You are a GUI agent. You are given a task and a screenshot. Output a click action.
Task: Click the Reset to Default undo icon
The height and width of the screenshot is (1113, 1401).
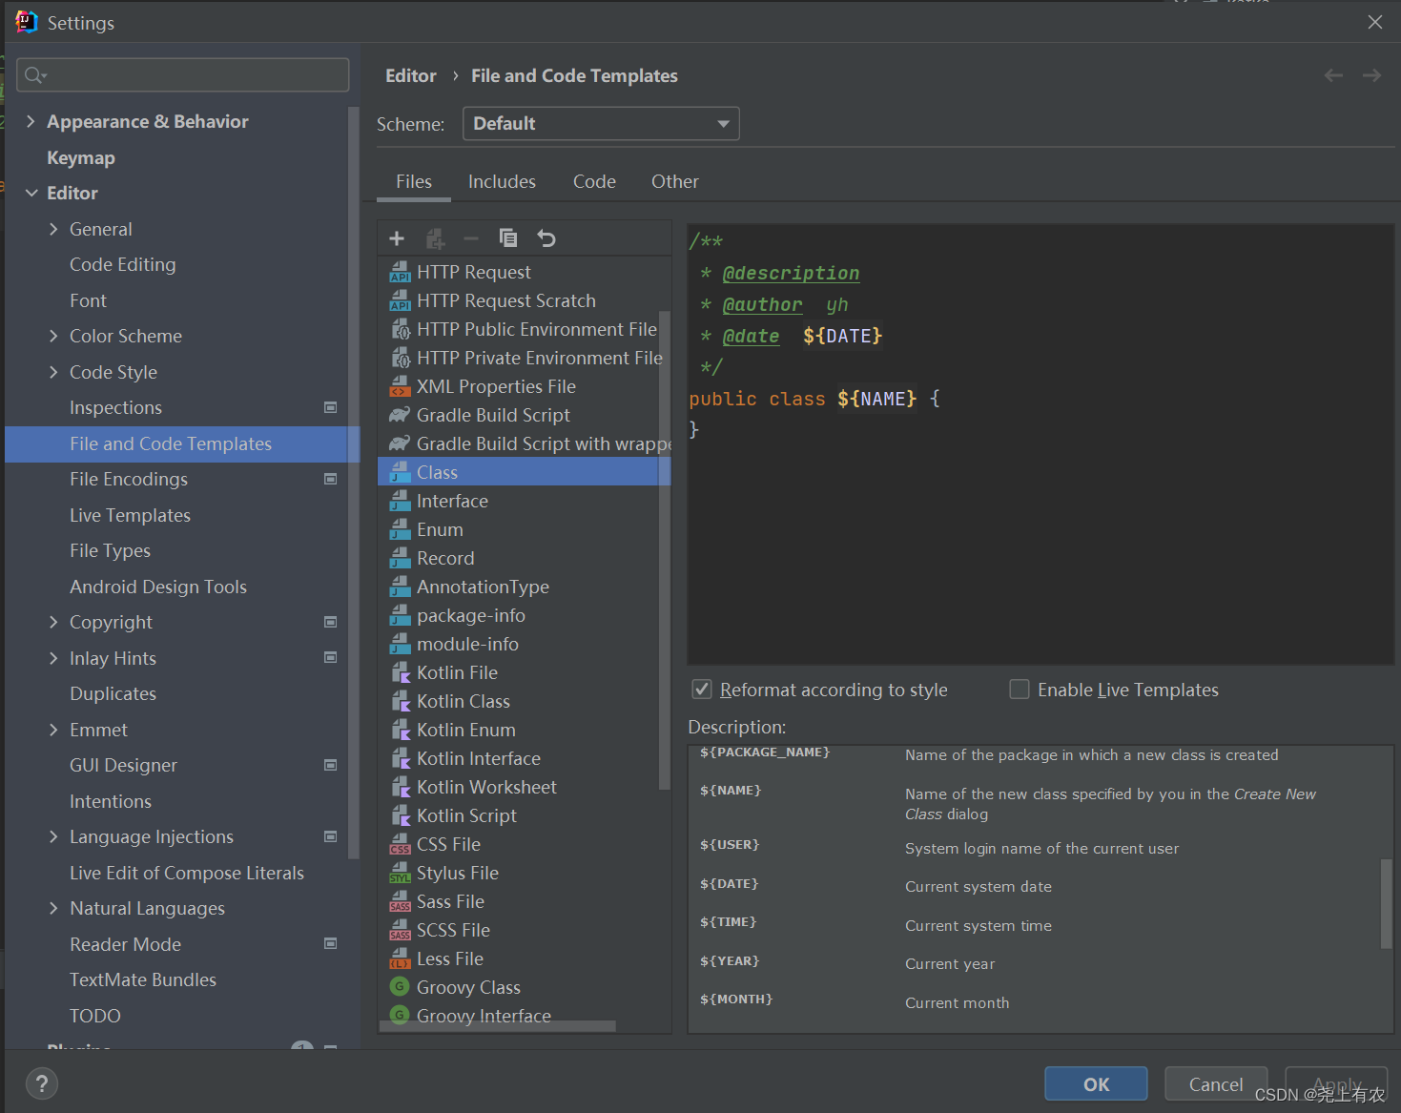tap(546, 238)
